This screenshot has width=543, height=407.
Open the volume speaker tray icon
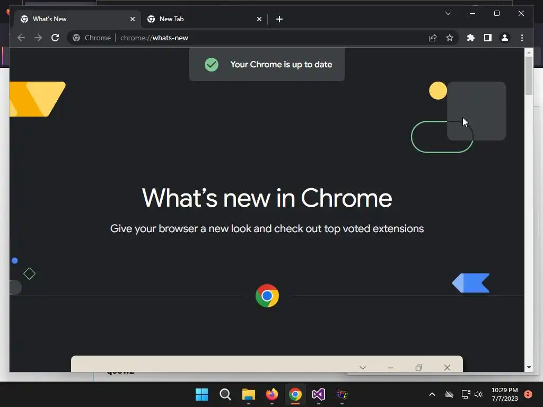[x=478, y=394]
